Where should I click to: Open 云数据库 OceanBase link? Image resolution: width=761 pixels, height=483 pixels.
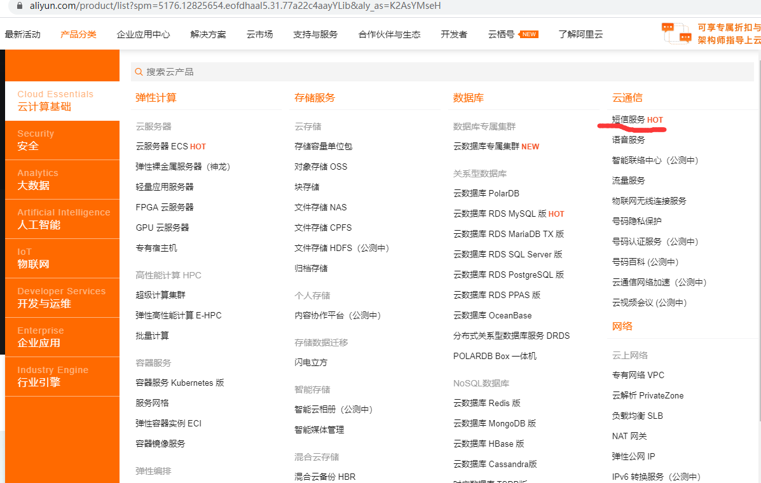point(493,316)
